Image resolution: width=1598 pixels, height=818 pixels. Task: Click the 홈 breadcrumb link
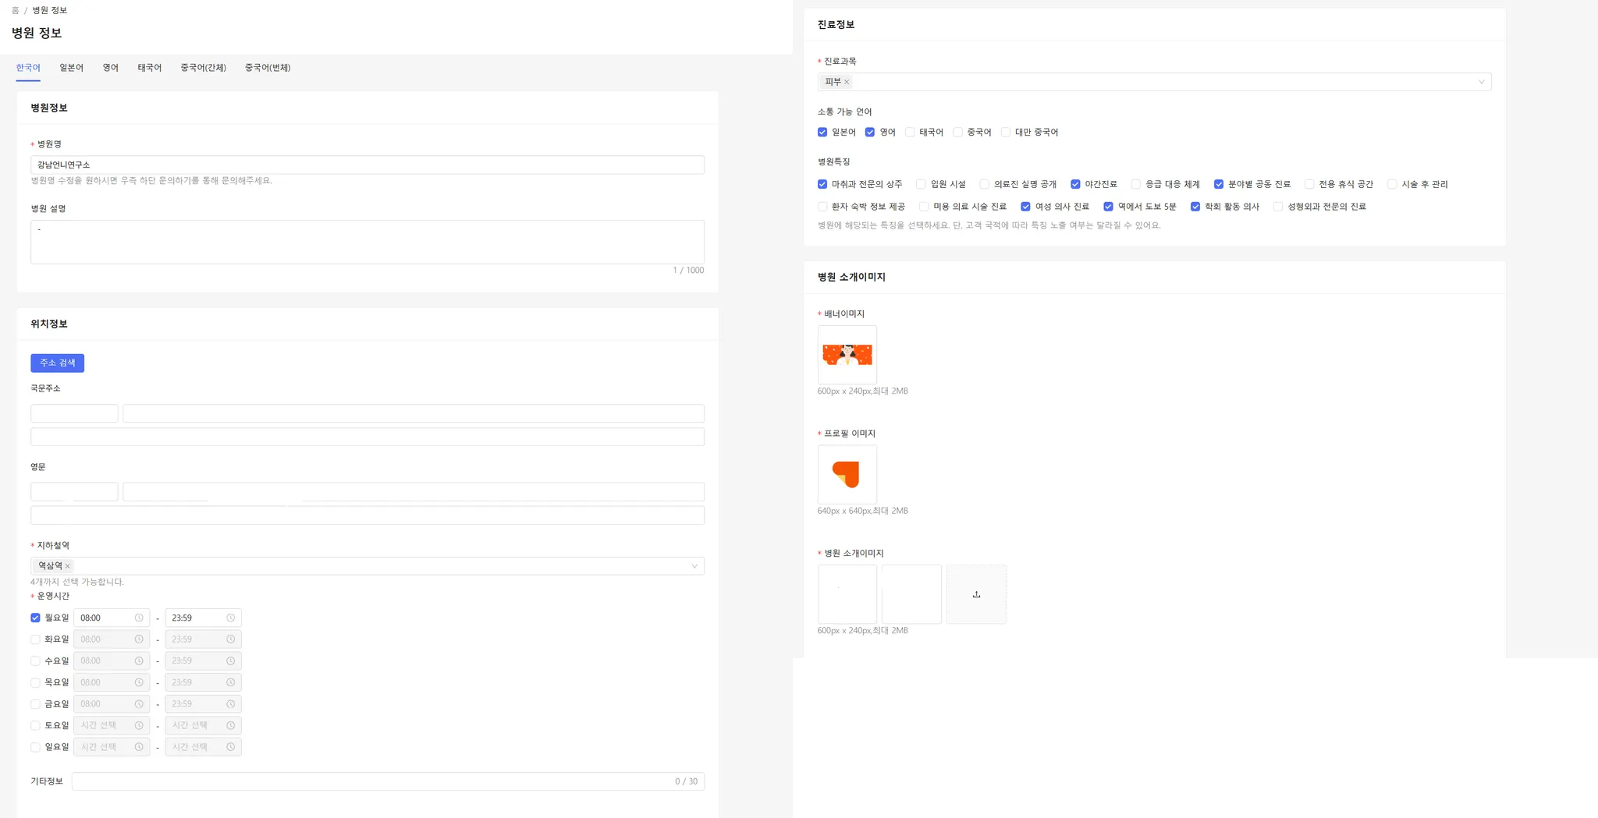coord(15,10)
